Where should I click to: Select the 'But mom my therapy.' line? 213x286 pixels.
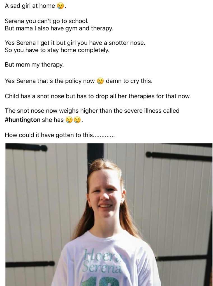pyautogui.click(x=34, y=65)
